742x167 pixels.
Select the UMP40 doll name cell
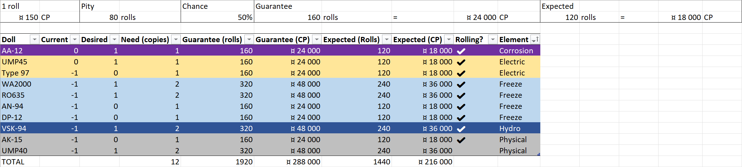click(20, 151)
